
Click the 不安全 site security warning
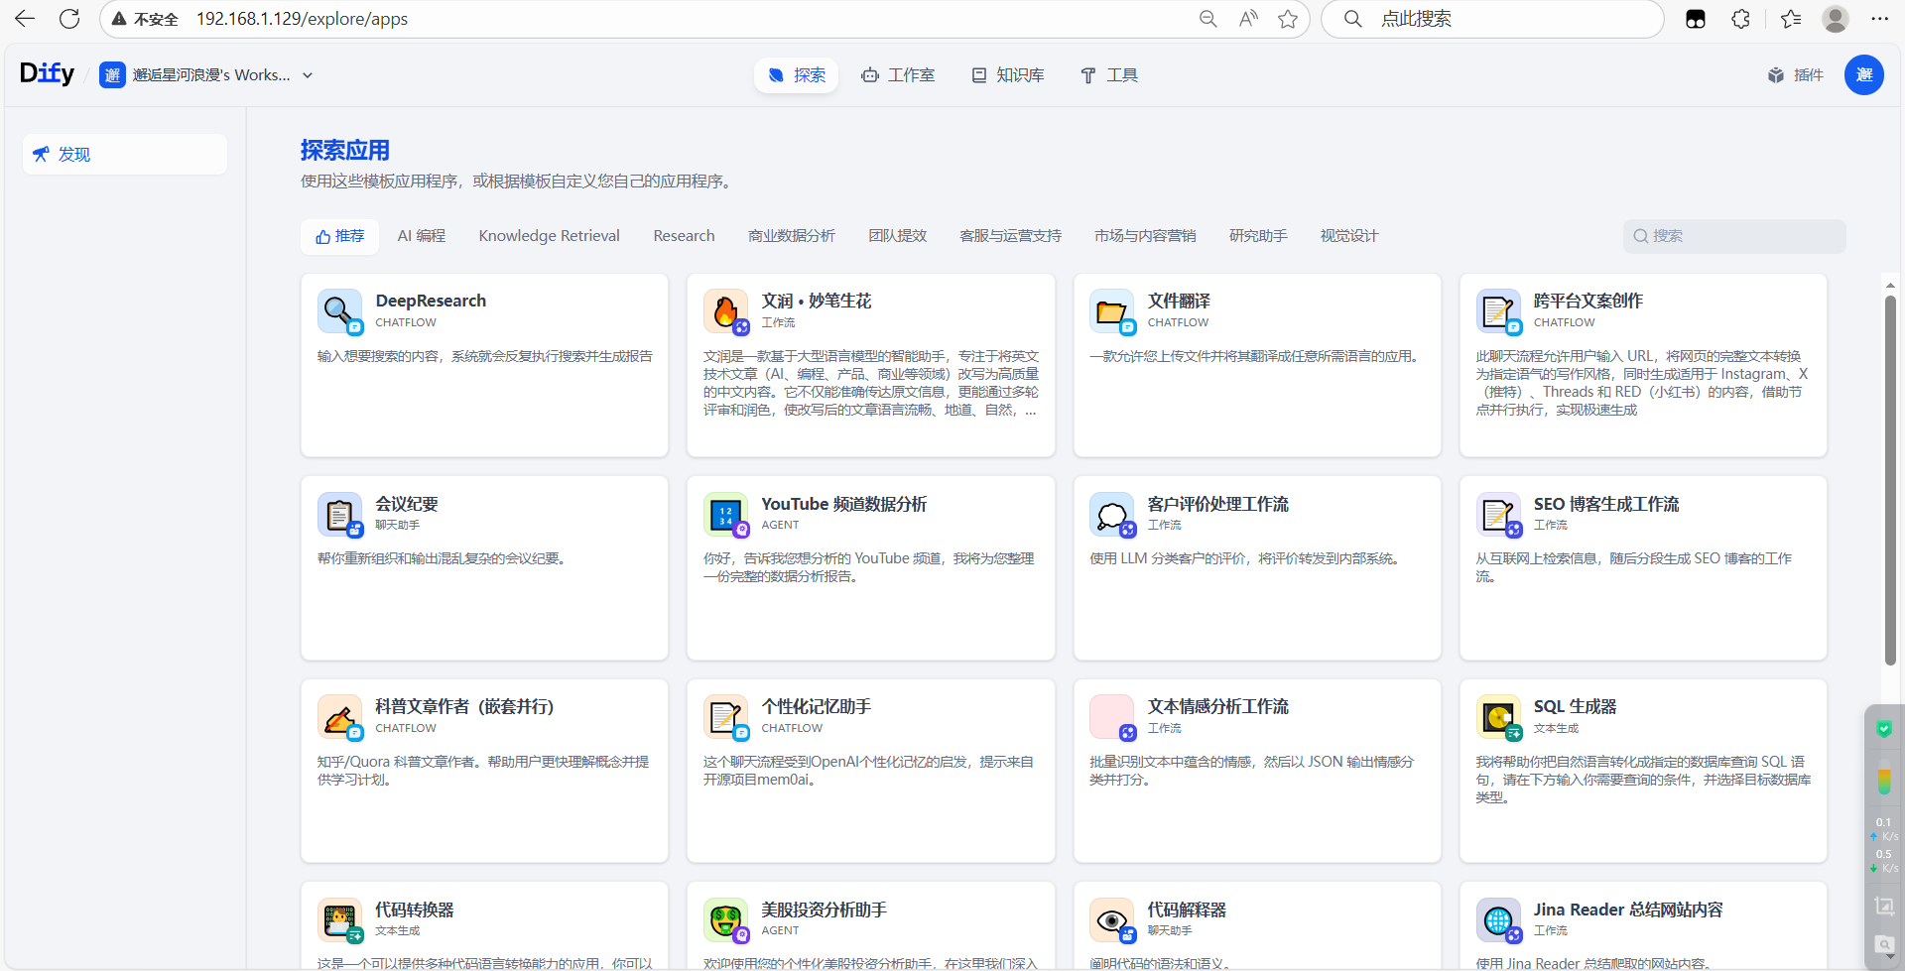click(x=145, y=19)
